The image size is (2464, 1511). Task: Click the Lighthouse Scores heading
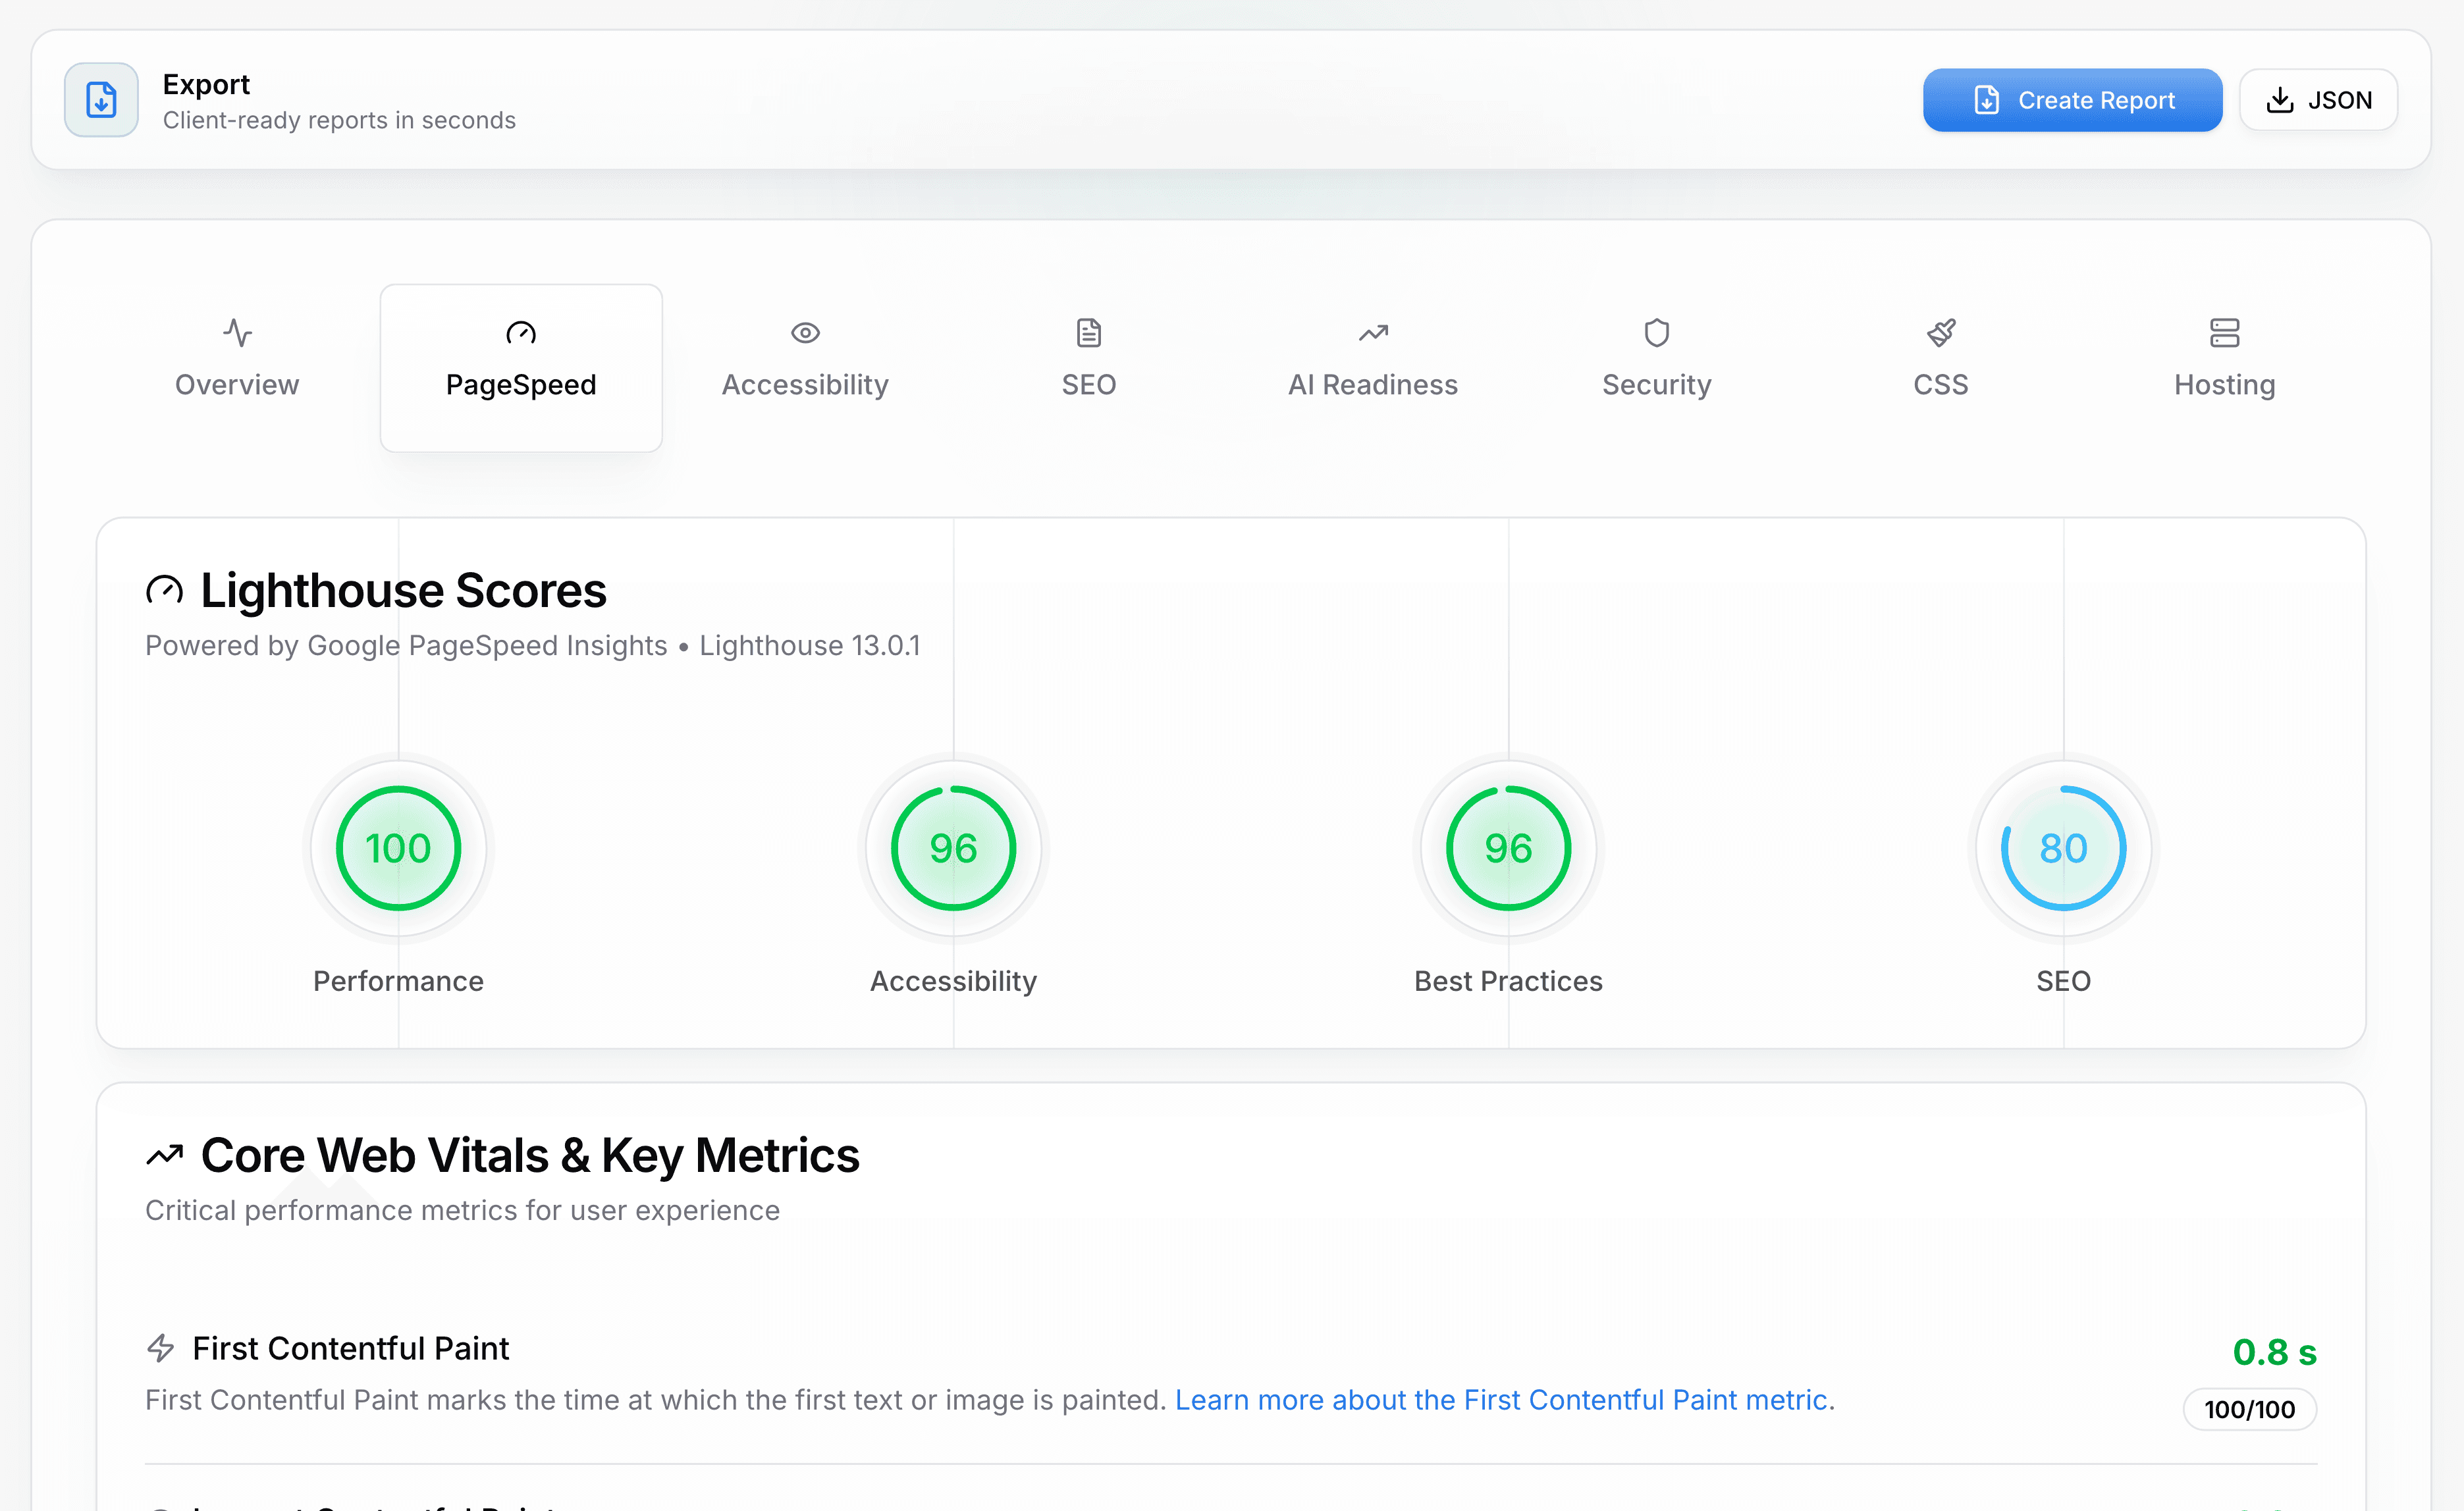[403, 590]
